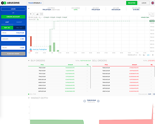
Task: Click the chart timezone clock label
Action: pyautogui.click(x=132, y=55)
